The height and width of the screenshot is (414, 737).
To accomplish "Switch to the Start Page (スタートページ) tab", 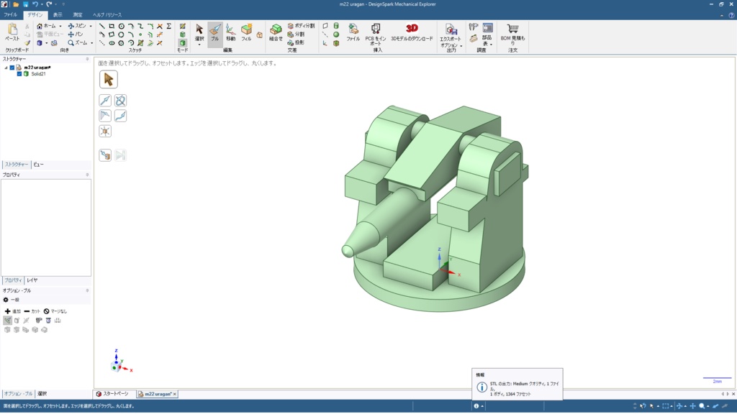I will click(112, 395).
